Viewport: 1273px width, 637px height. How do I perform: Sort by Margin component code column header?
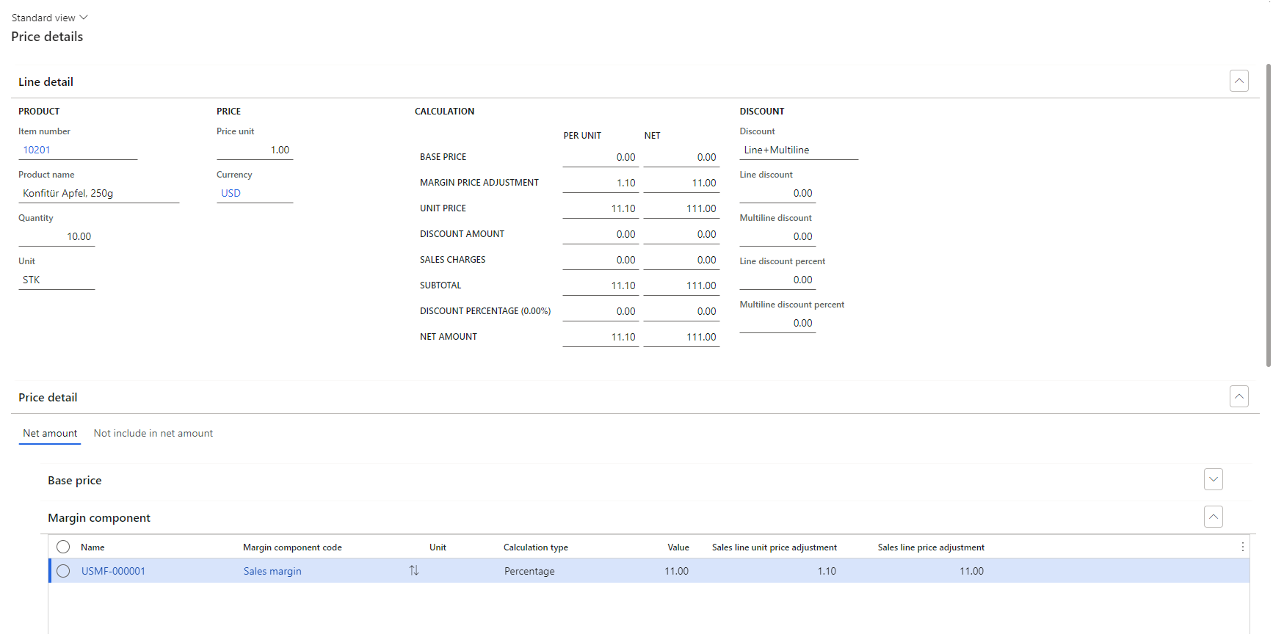tap(292, 547)
